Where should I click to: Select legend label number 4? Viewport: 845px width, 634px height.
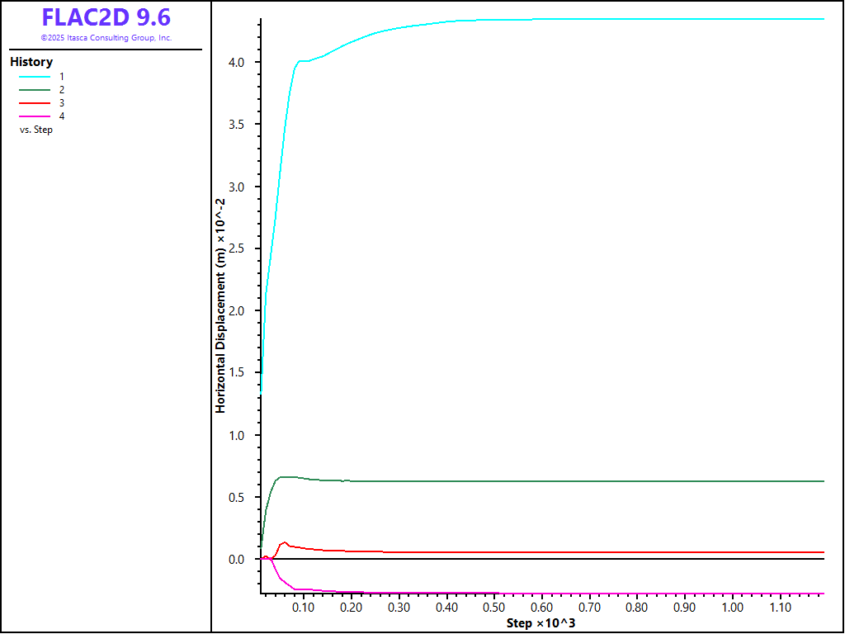click(62, 116)
